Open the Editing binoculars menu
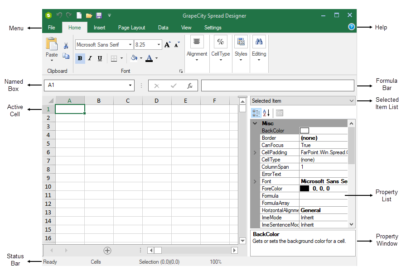Screen dimensions: 406x275 [259, 49]
